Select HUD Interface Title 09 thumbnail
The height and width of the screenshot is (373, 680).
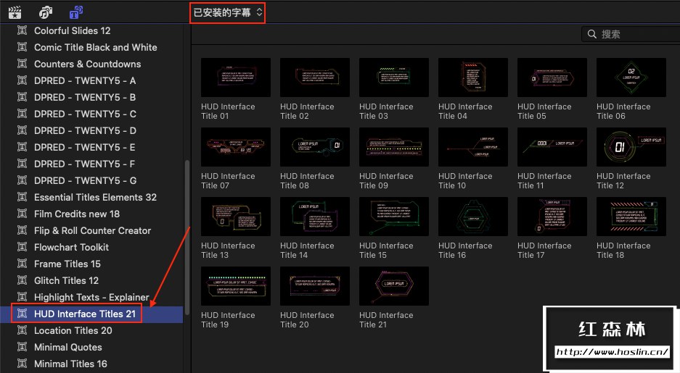coord(394,147)
